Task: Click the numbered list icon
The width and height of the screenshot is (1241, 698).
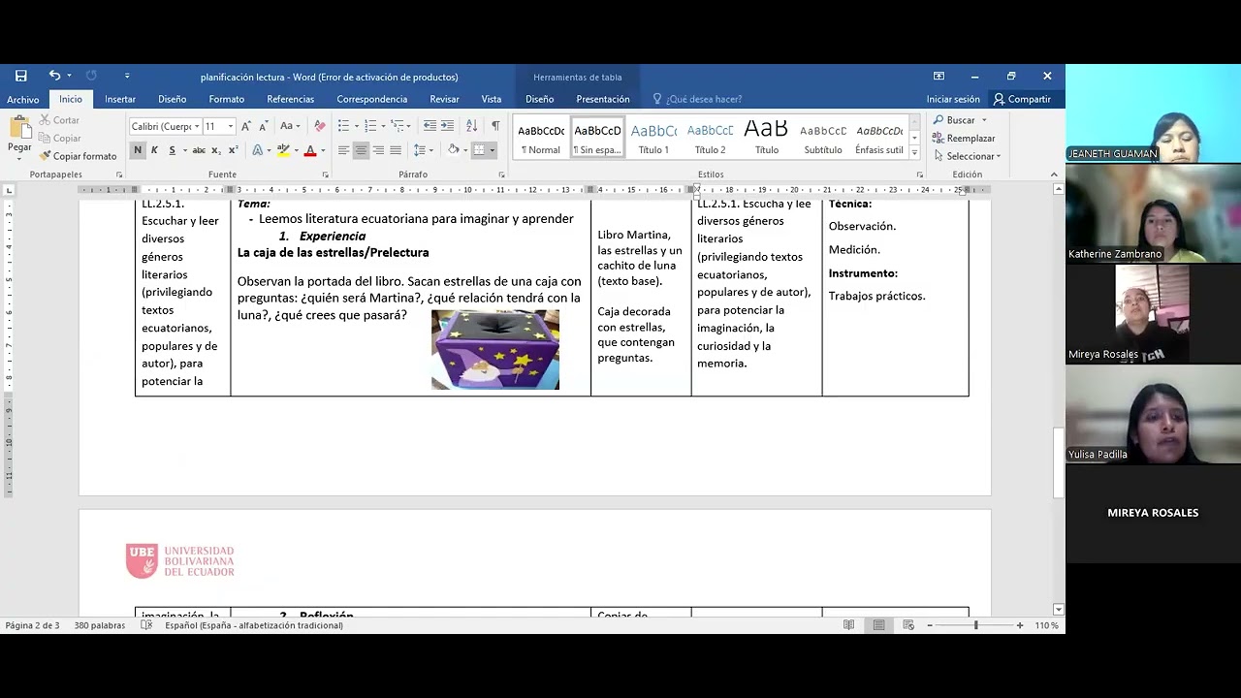Action: [370, 126]
